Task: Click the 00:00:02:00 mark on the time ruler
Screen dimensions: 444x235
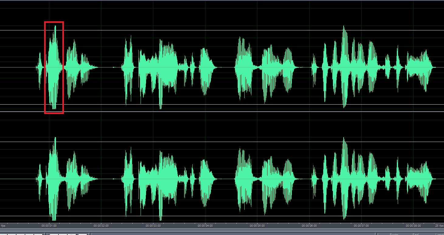Action: (101, 226)
